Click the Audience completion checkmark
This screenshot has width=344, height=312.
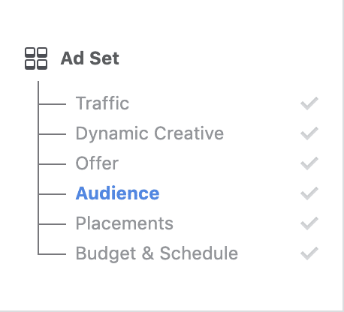pyautogui.click(x=309, y=193)
